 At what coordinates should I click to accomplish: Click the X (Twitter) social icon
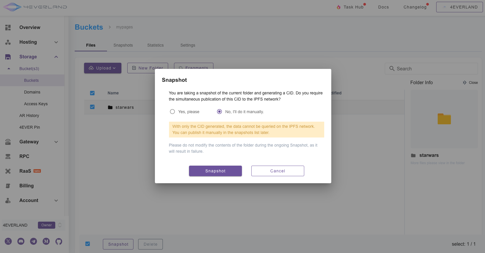[8, 241]
